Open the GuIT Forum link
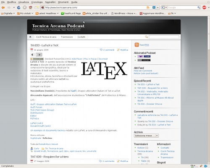 pos(36,107)
